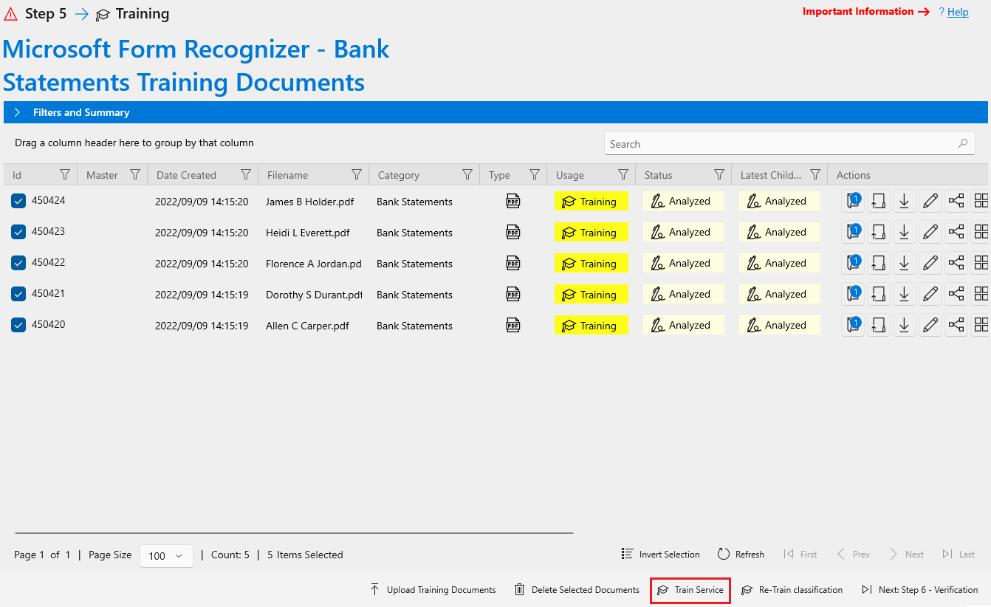Go to Next: Step 6 - Verification
991x607 pixels.
(x=919, y=590)
